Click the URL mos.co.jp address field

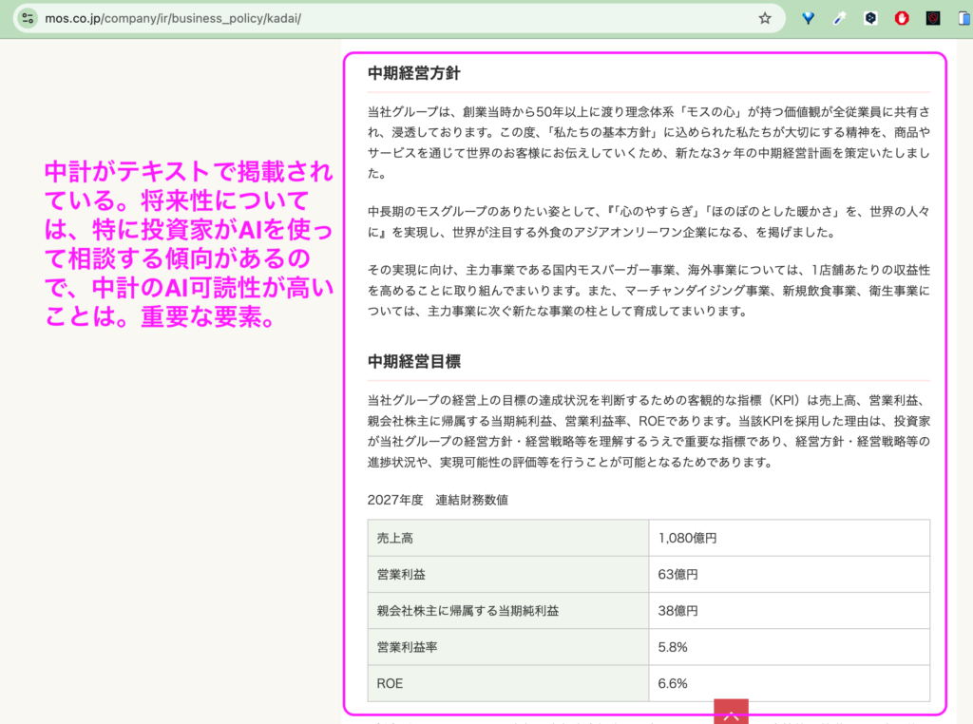[397, 18]
